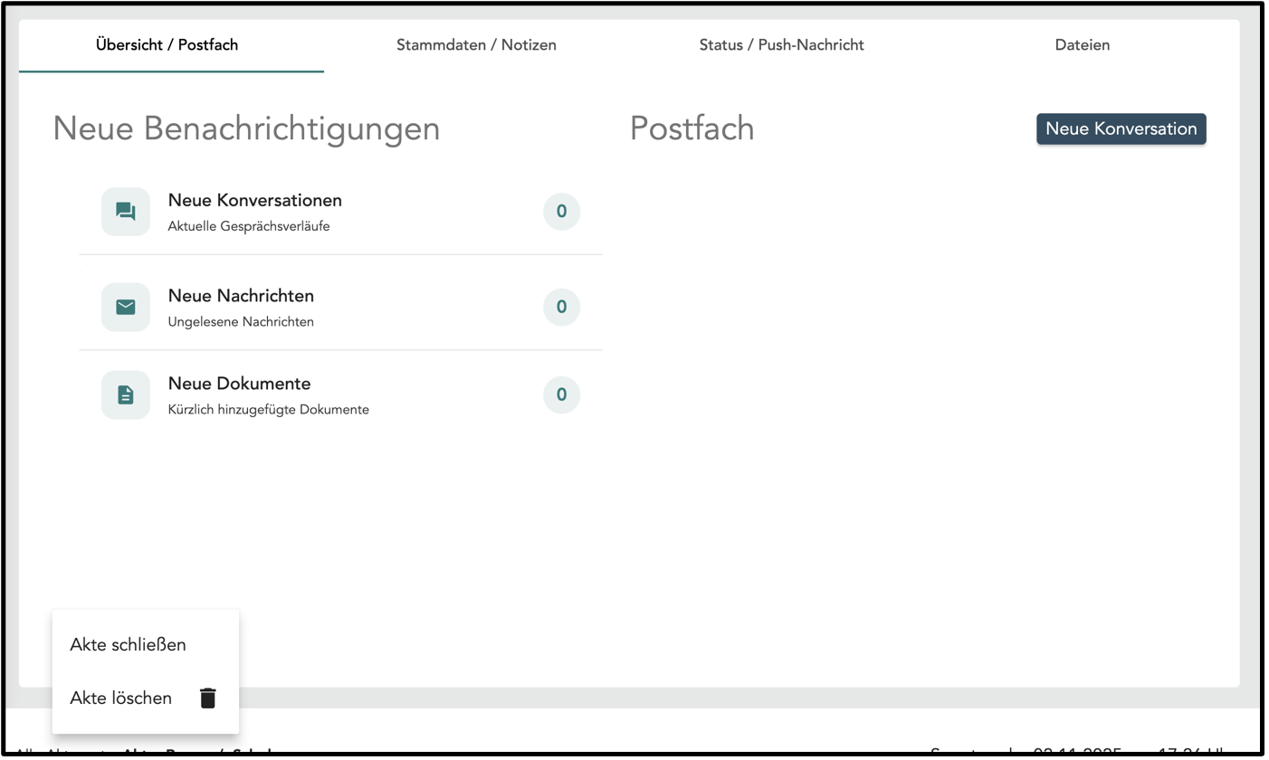1269x760 pixels.
Task: Click the document icon for Neue Dokumente
Action: (x=126, y=395)
